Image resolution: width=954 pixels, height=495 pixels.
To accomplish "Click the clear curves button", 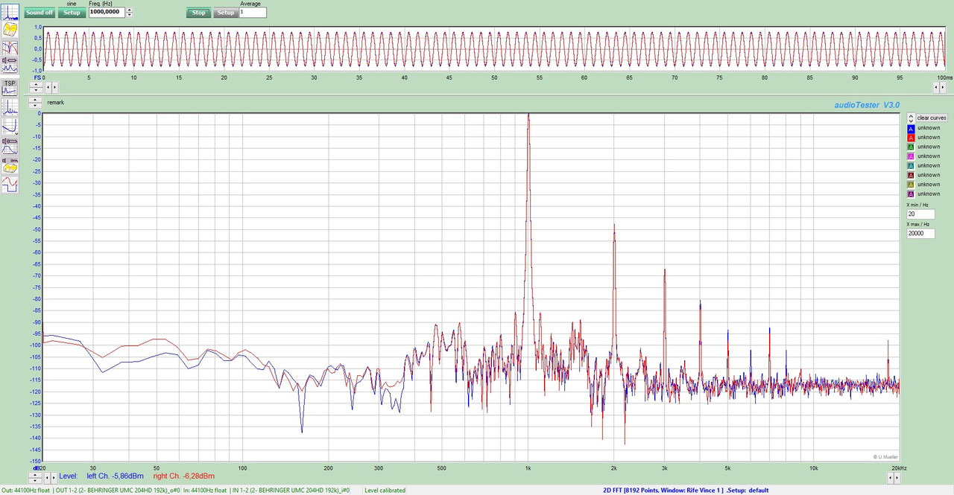I will click(932, 118).
